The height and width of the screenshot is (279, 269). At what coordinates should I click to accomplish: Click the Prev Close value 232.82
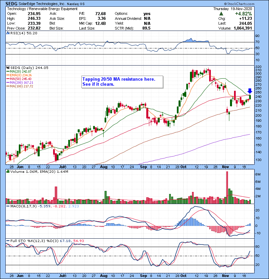34,28
